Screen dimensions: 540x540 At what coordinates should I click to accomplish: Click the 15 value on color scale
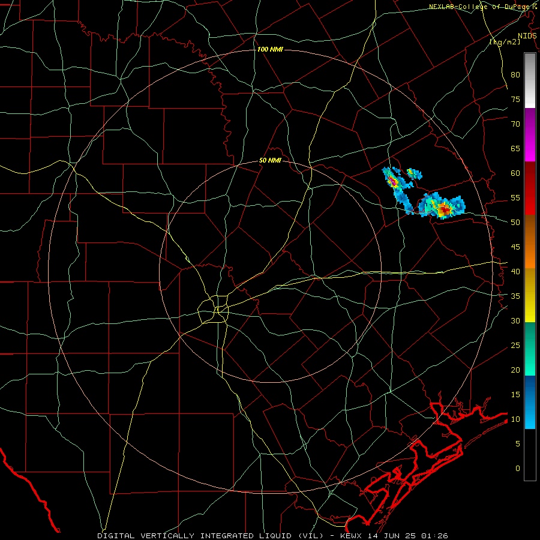click(x=515, y=395)
